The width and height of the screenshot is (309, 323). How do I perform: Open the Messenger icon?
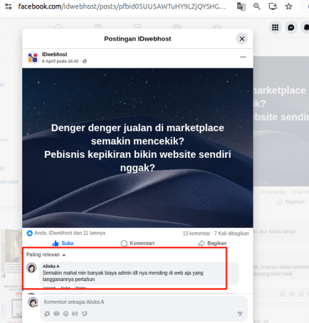coord(291,27)
